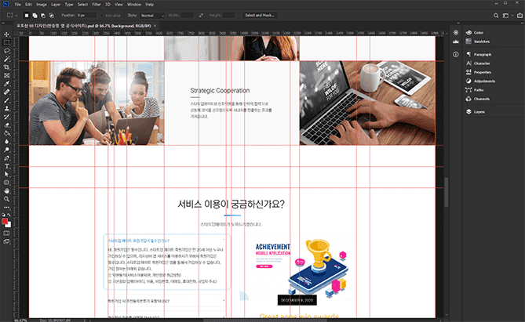Click the red foreground color swatch
Image resolution: width=525 pixels, height=322 pixels.
pyautogui.click(x=5, y=222)
